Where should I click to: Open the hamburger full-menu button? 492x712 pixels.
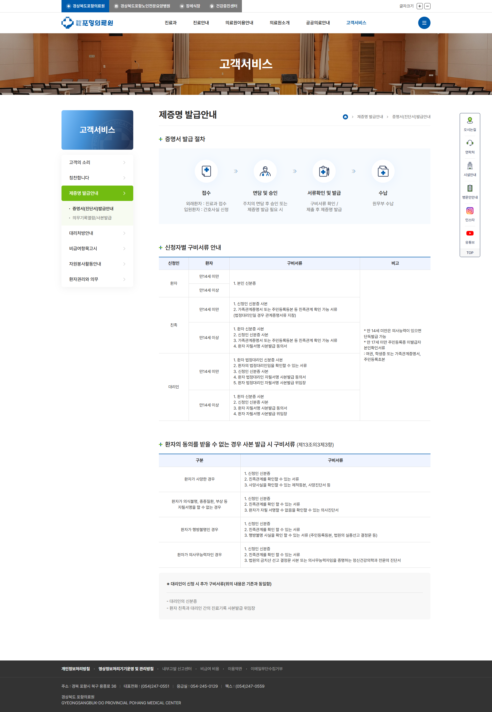point(424,23)
